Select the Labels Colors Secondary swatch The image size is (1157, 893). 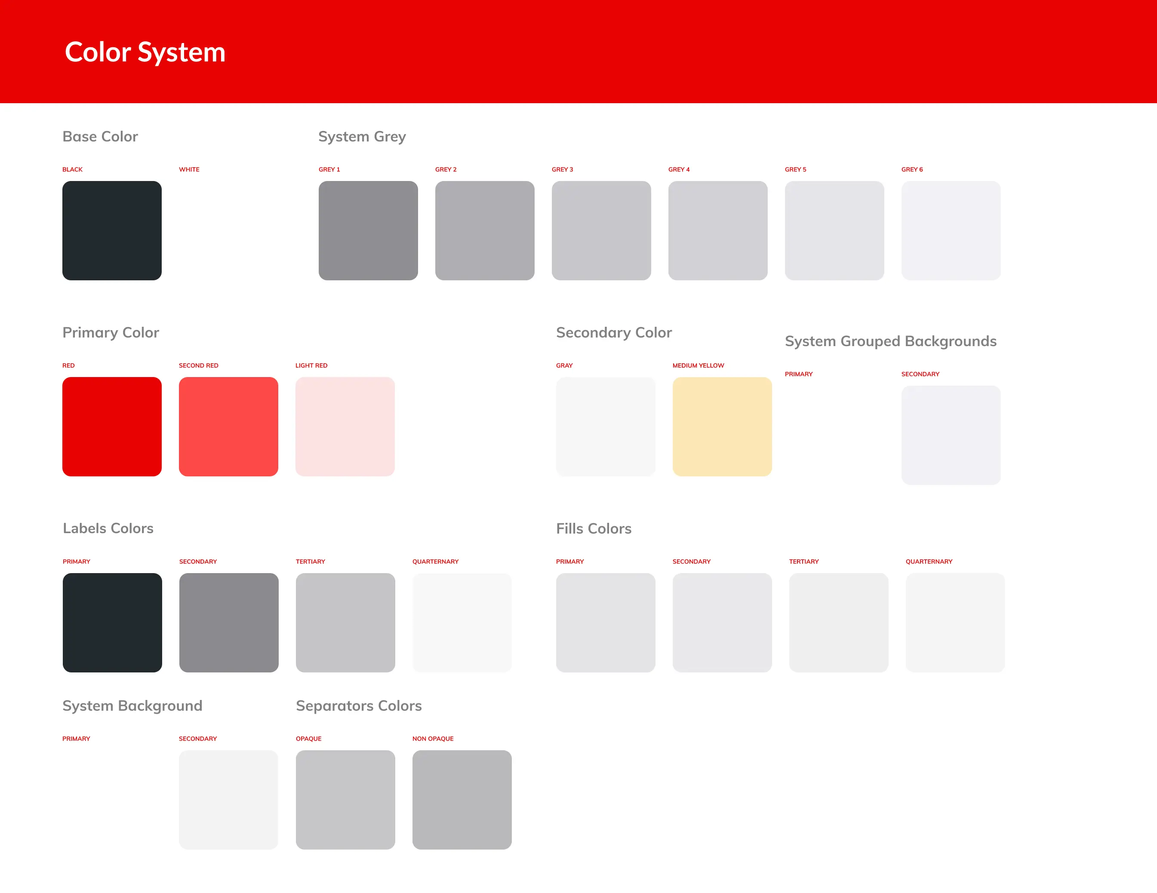coord(228,622)
